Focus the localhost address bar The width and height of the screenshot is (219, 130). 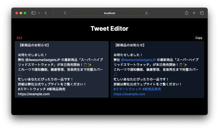pos(109,13)
